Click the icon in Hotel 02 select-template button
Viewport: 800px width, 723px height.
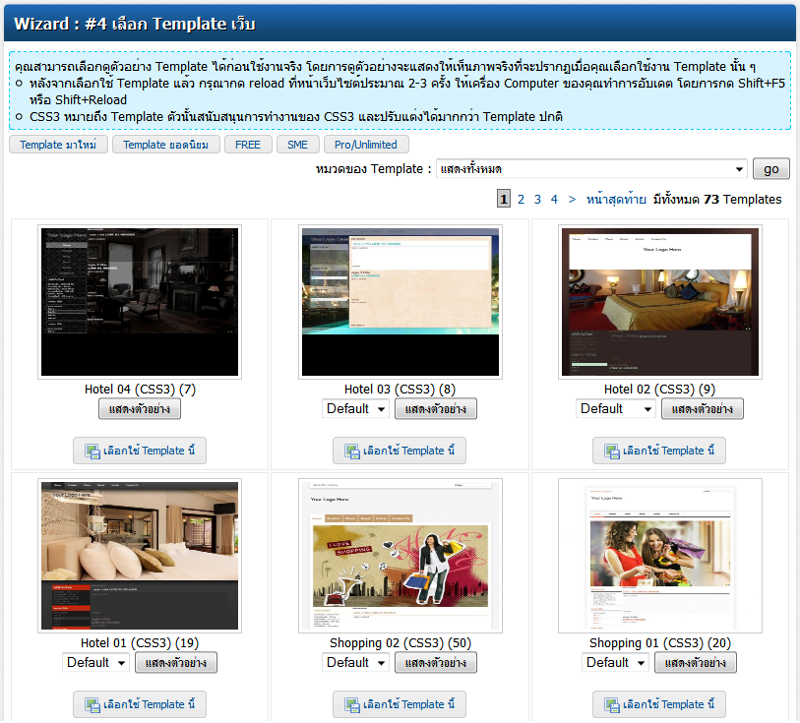(612, 452)
